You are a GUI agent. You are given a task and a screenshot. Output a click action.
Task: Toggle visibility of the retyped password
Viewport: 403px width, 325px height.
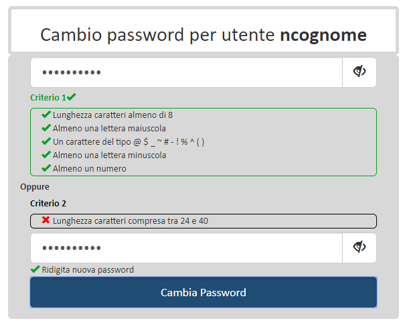[x=359, y=247]
